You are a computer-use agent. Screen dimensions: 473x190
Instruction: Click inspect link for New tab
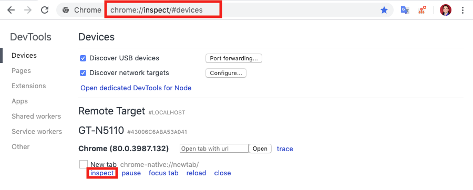tap(102, 173)
